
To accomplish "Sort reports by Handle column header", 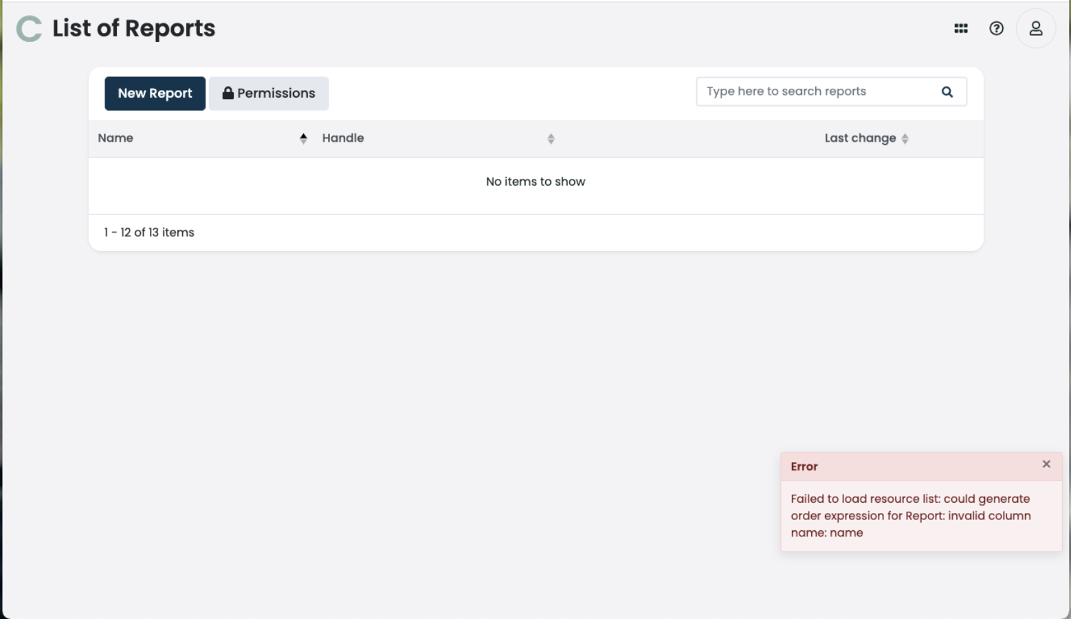I will 343,138.
